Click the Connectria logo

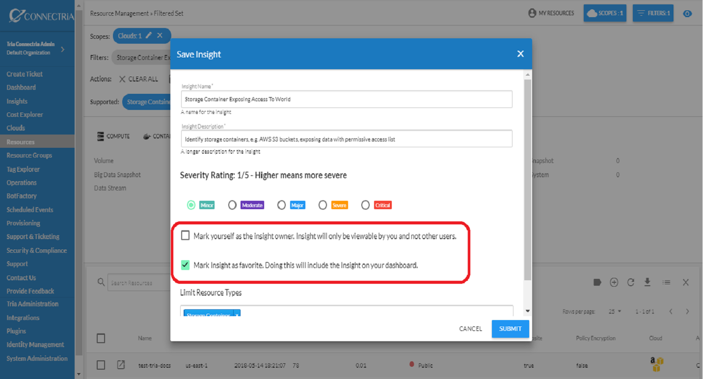click(x=41, y=16)
